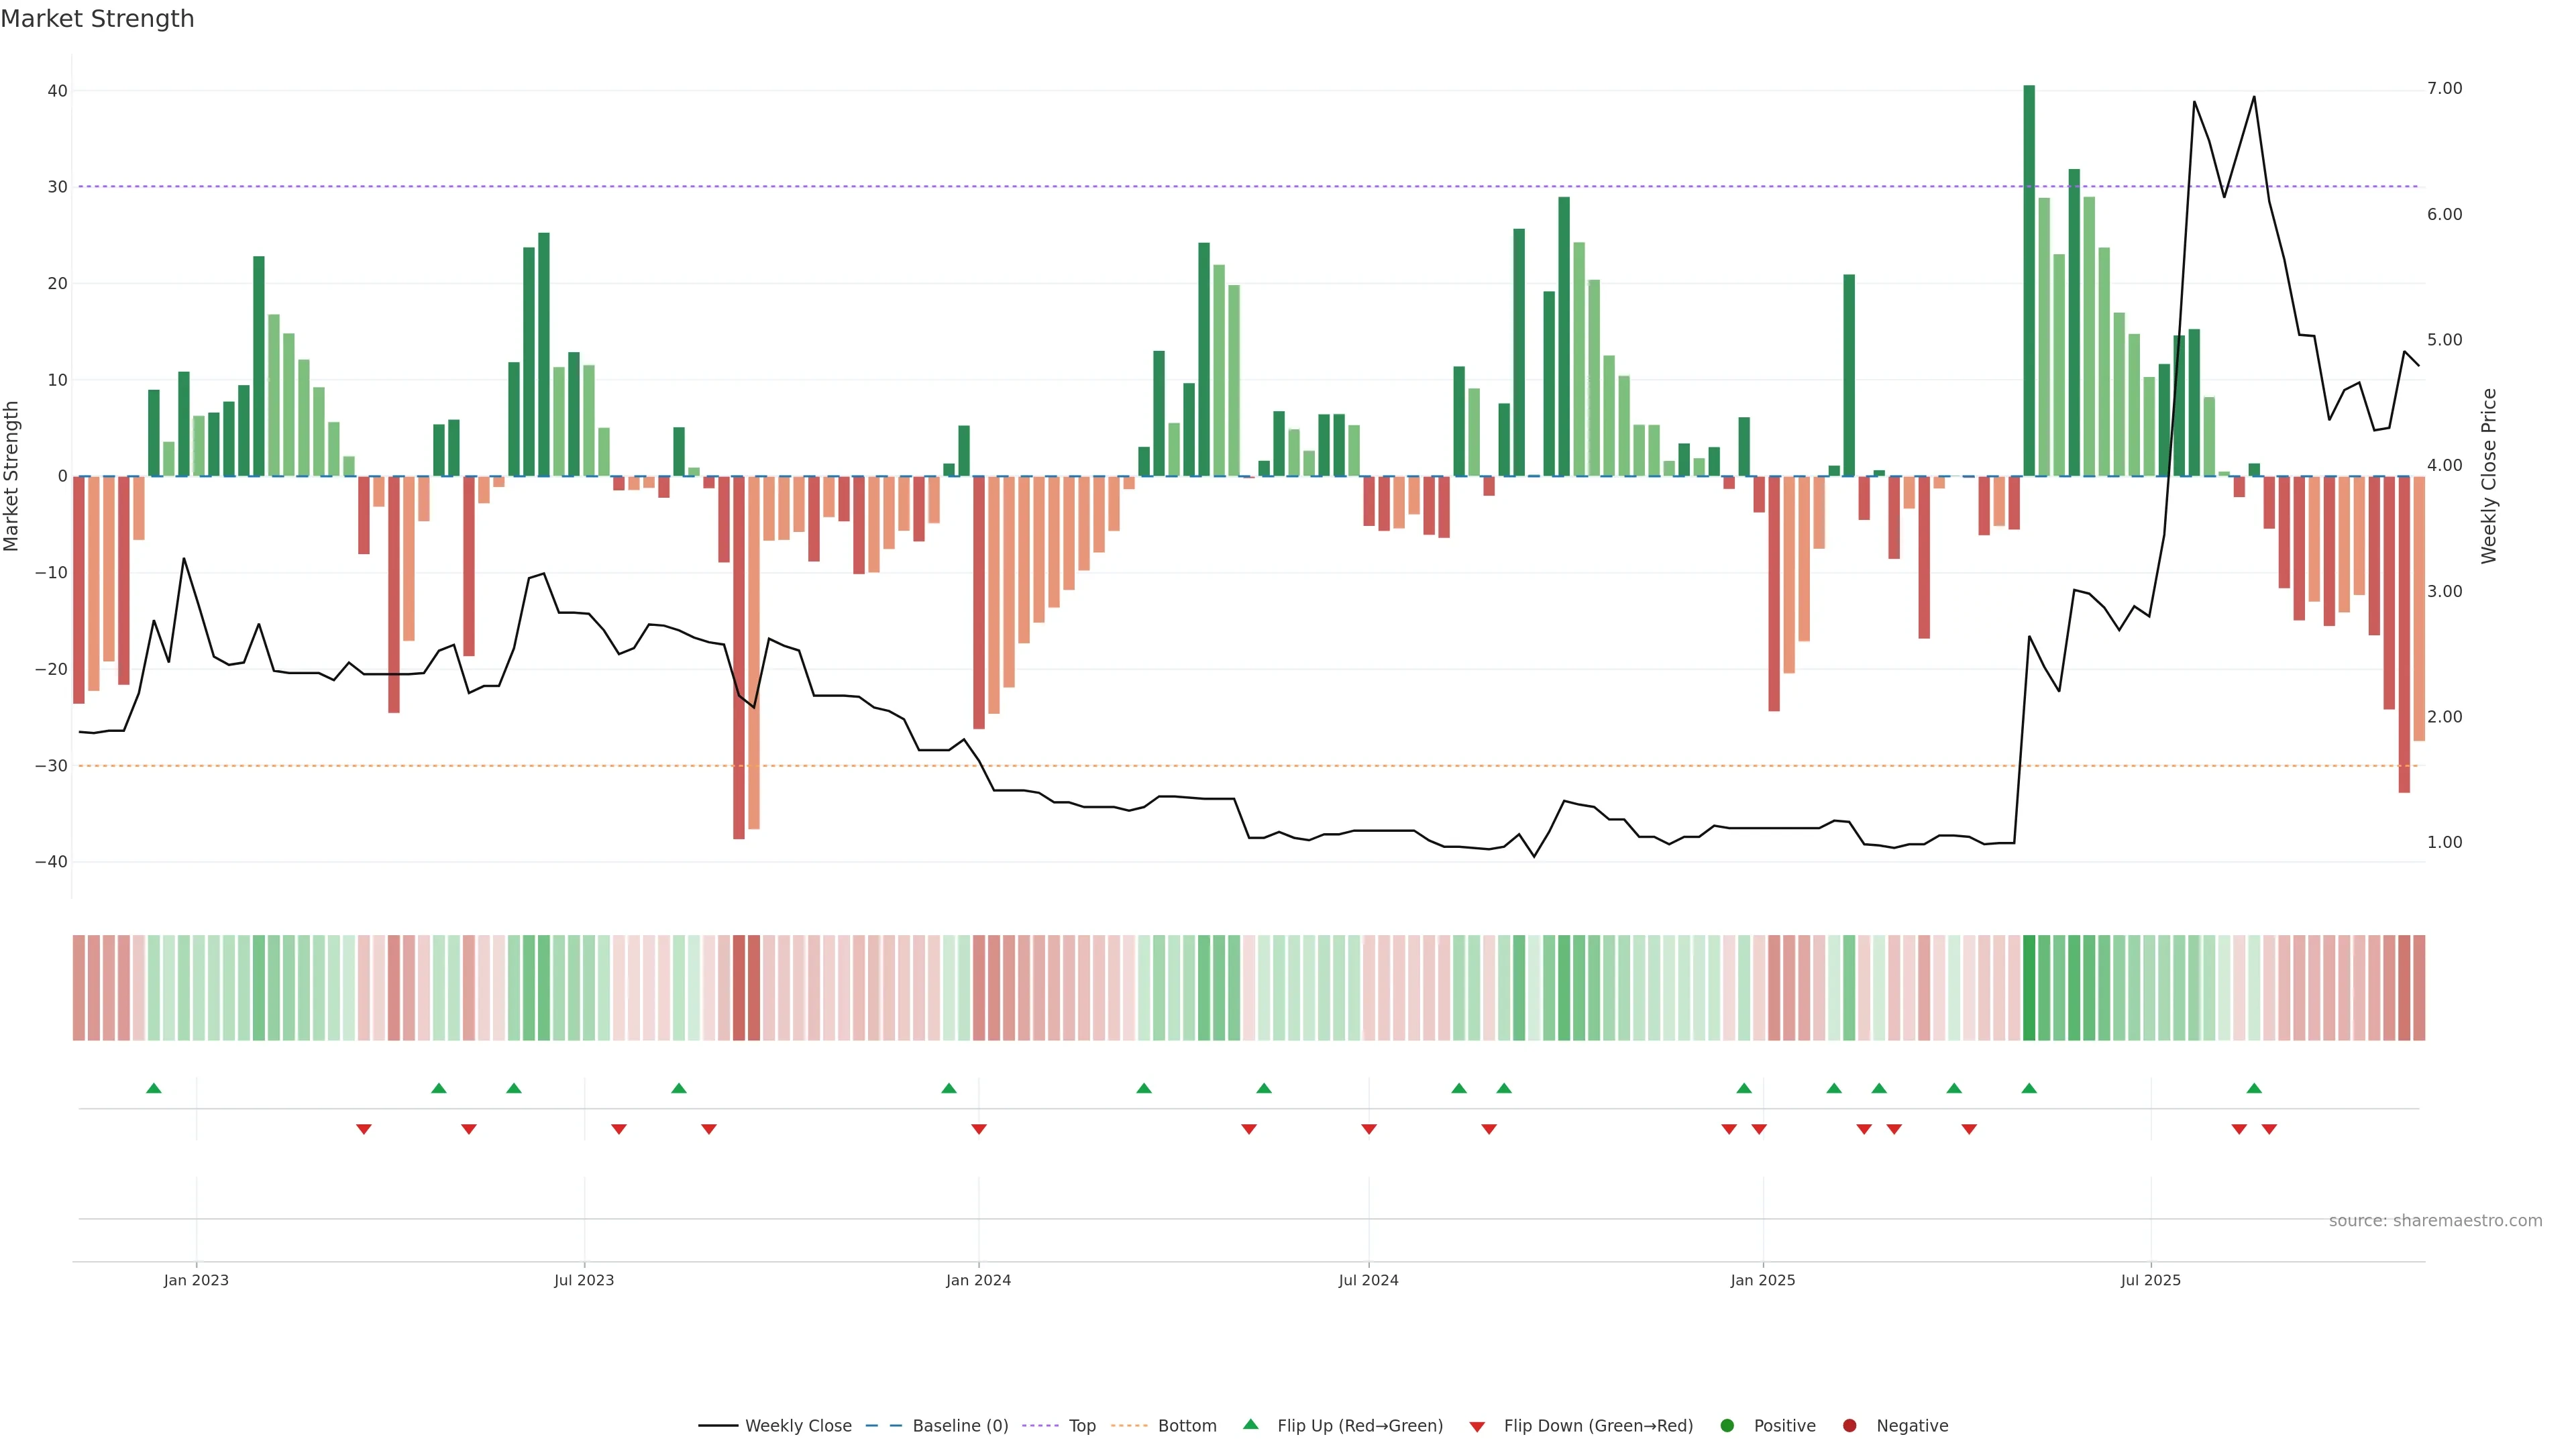Click the darkest green heatmap strip cell
This screenshot has width=2576, height=1449.
click(x=2029, y=987)
